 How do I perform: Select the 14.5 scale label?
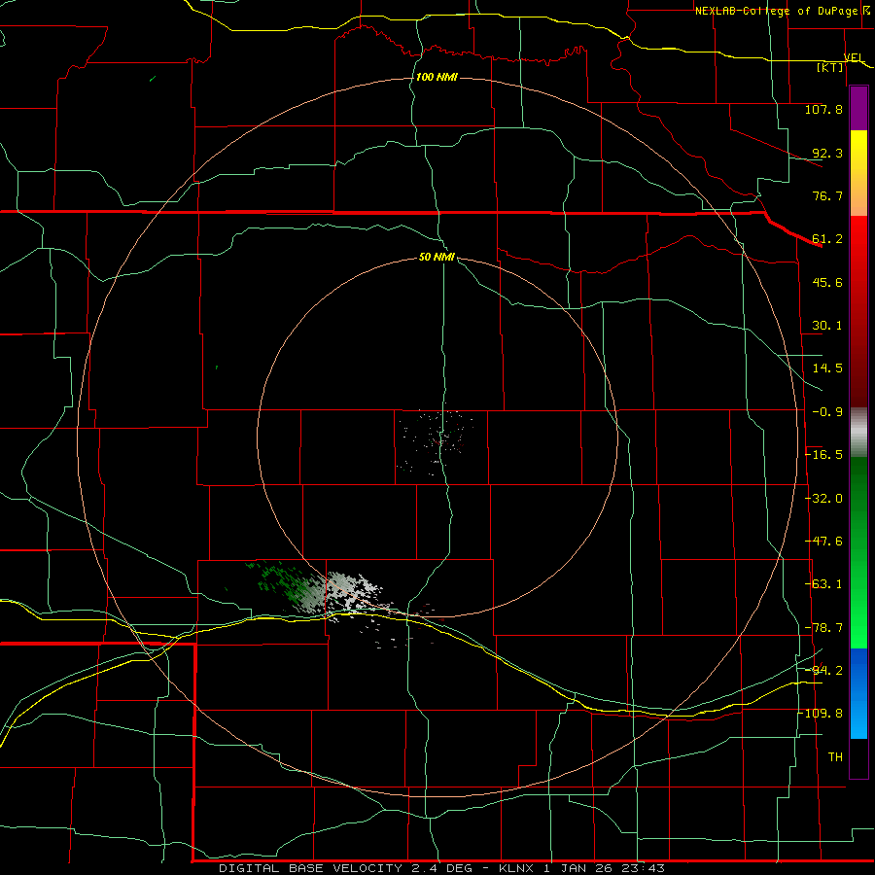tap(827, 368)
